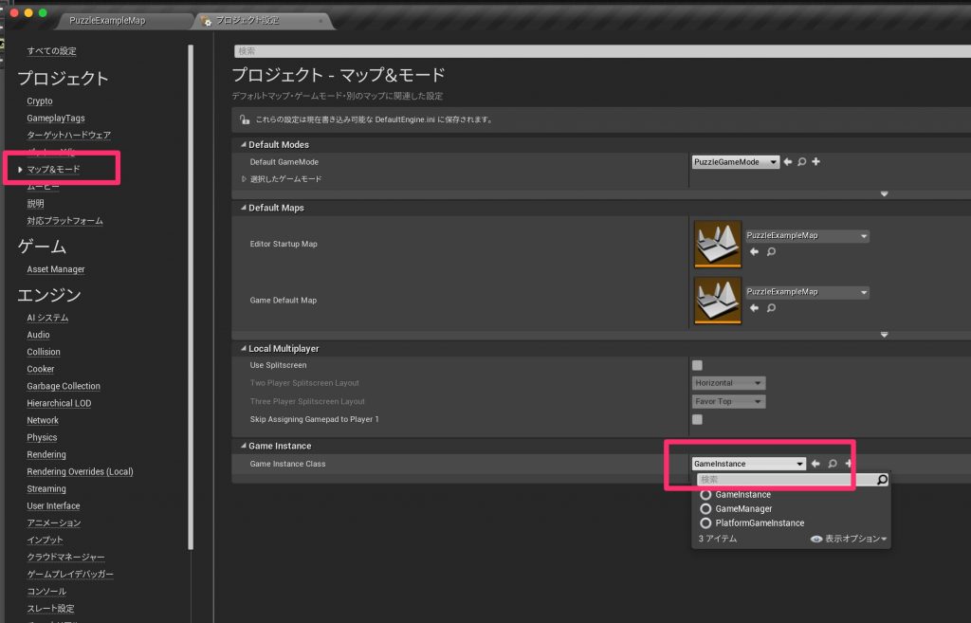971x623 pixels.
Task: Click the arrow icon under Game Default Map
Action: (x=755, y=308)
